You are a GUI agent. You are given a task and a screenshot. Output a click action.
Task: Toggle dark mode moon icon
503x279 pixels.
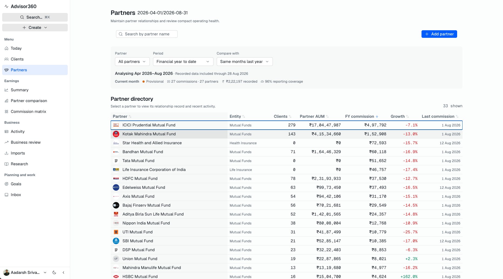(54, 273)
